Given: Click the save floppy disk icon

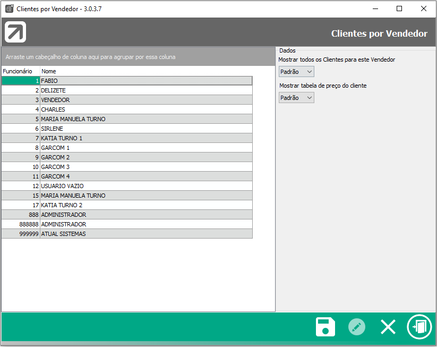Looking at the screenshot, I should point(325,327).
